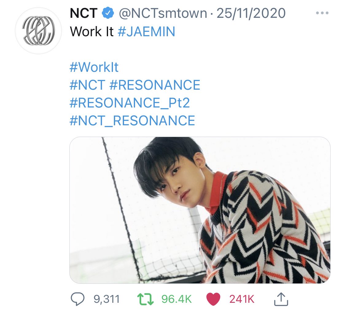The width and height of the screenshot is (345, 312).
Task: Select the #NCT hashtag
Action: coord(87,85)
